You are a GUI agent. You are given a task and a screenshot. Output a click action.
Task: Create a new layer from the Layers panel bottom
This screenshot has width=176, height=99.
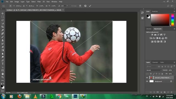(168, 92)
